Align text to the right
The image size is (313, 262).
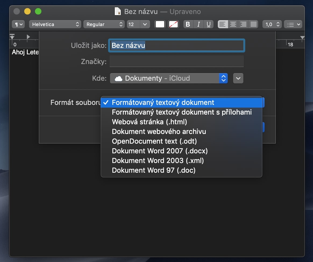pyautogui.click(x=243, y=24)
